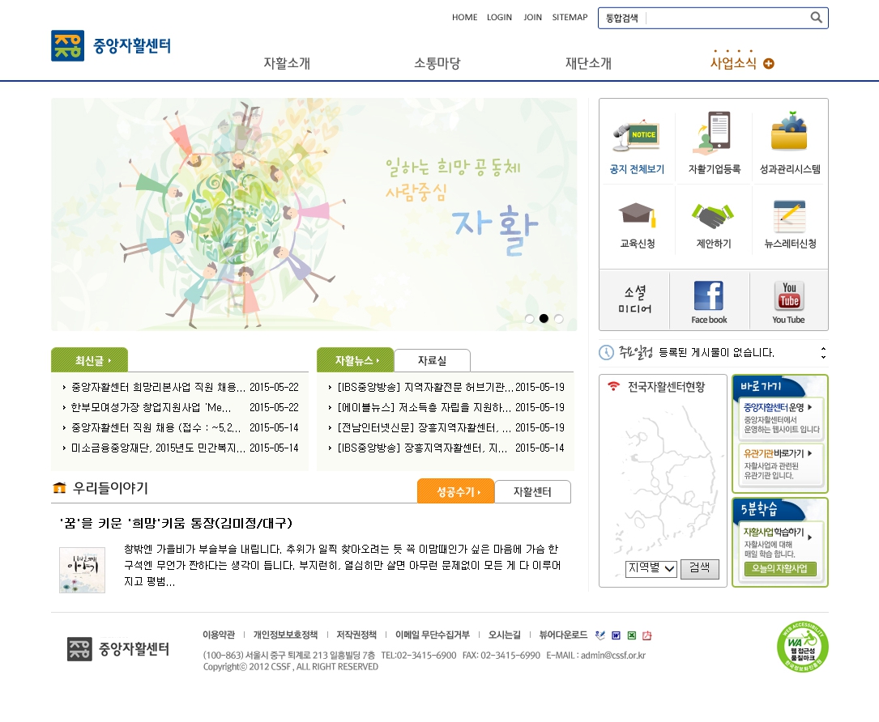Select the 교육신청 graduation cap icon
This screenshot has width=879, height=722.
tap(637, 214)
